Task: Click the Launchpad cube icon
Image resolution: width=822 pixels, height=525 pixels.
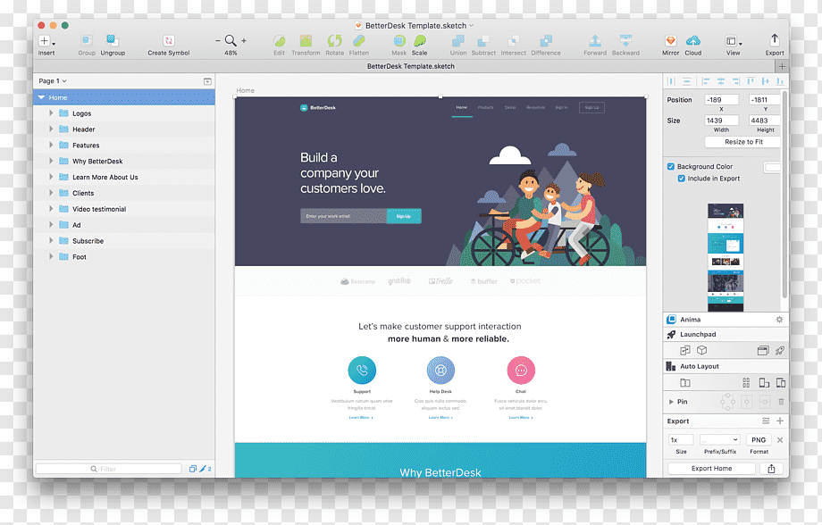Action: tap(702, 351)
